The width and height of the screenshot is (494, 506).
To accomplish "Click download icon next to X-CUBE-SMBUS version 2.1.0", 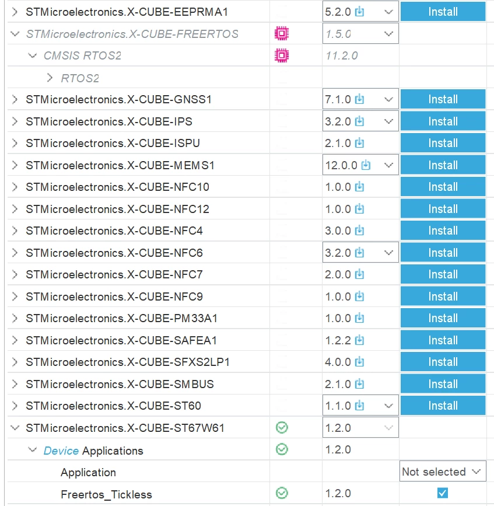I will (x=359, y=384).
